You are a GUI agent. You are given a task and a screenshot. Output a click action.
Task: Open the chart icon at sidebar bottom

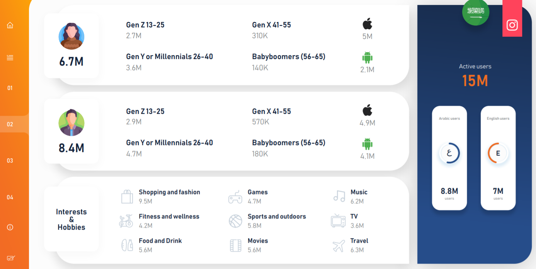click(x=10, y=258)
